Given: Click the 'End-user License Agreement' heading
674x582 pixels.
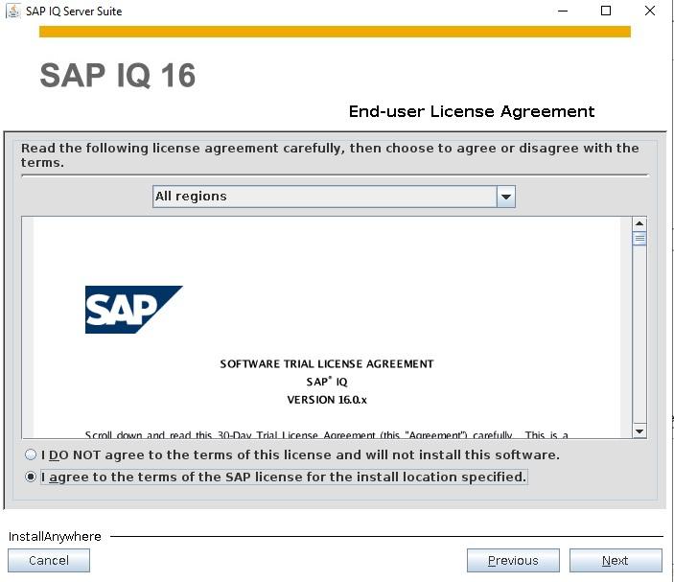Looking at the screenshot, I should coord(472,112).
